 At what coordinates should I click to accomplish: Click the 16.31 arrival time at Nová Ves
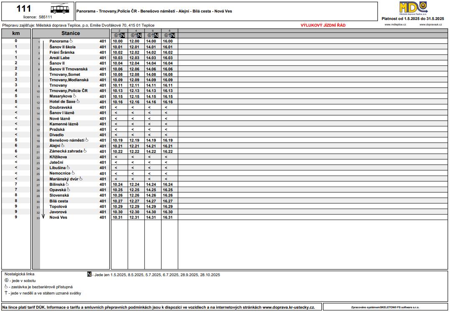click(168, 217)
